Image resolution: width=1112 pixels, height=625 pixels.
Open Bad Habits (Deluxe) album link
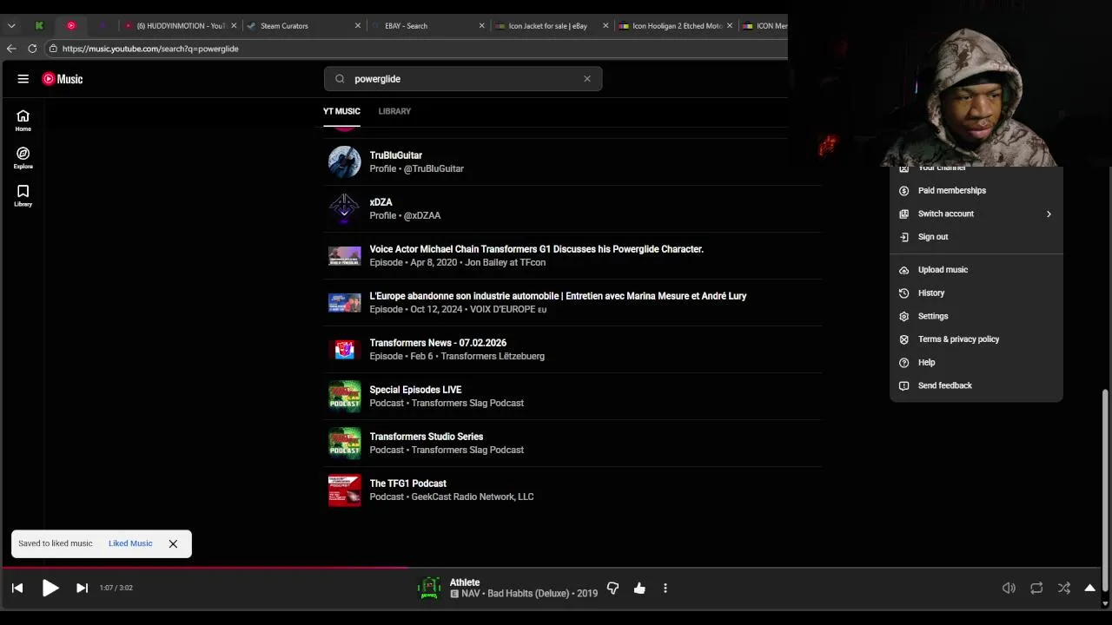[x=529, y=594]
